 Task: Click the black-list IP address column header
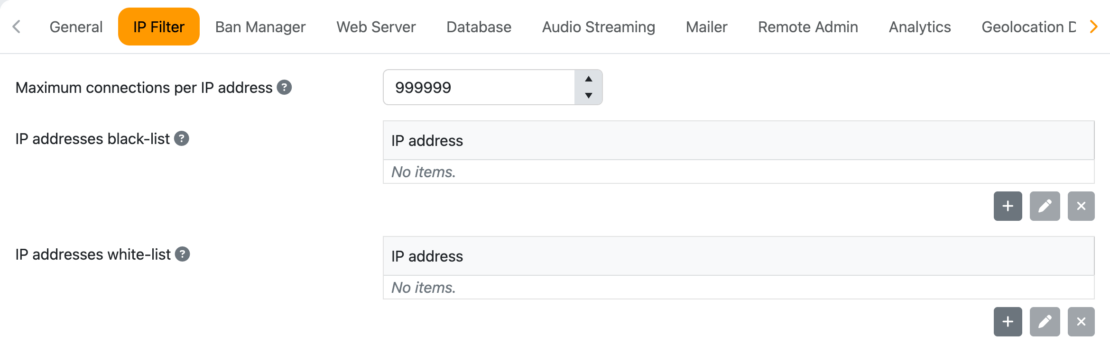click(x=427, y=141)
